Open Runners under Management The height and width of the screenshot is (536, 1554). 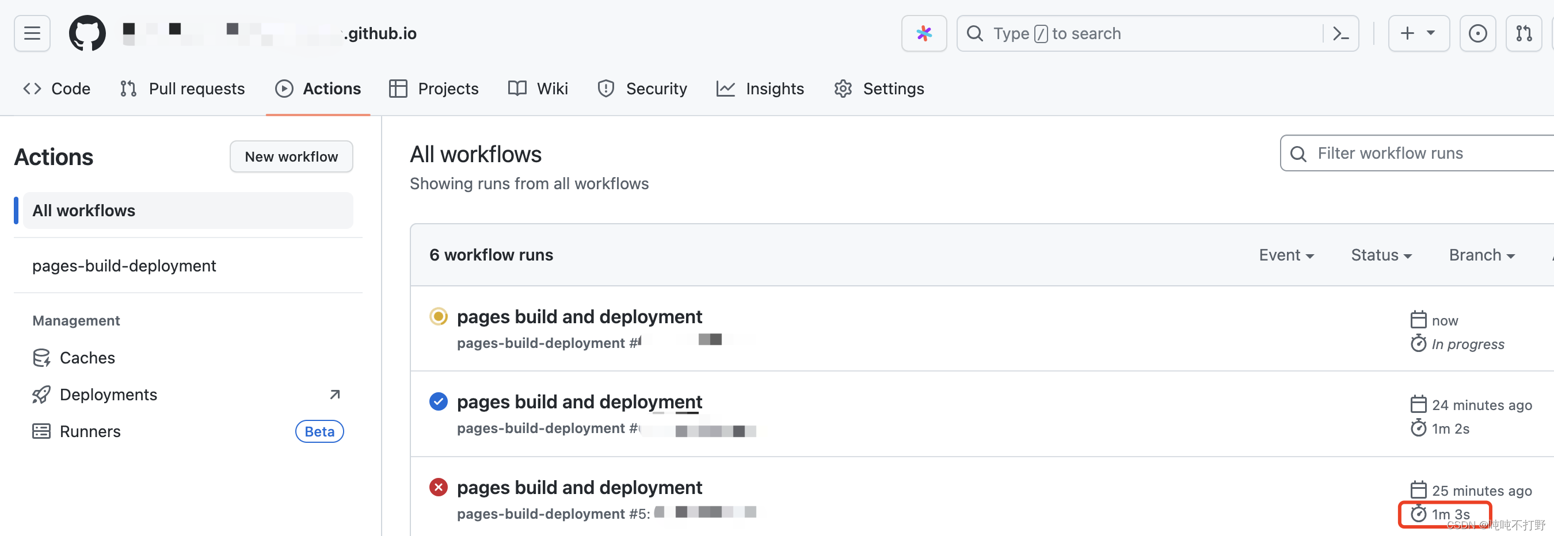tap(90, 432)
